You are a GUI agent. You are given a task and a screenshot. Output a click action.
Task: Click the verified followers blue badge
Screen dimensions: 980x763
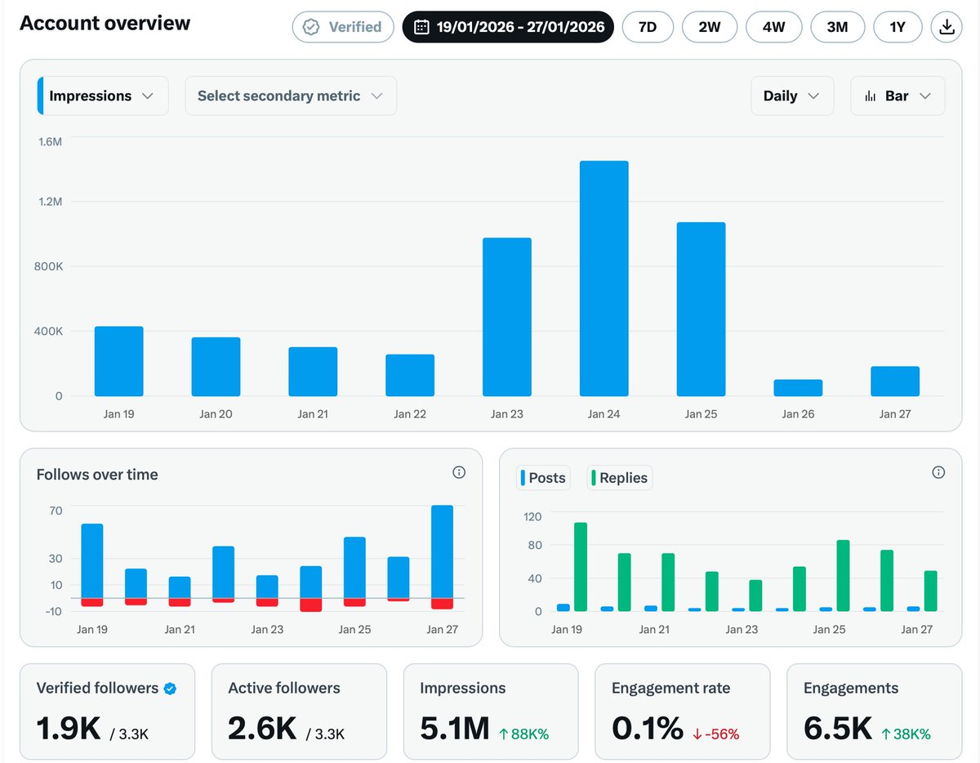[170, 689]
